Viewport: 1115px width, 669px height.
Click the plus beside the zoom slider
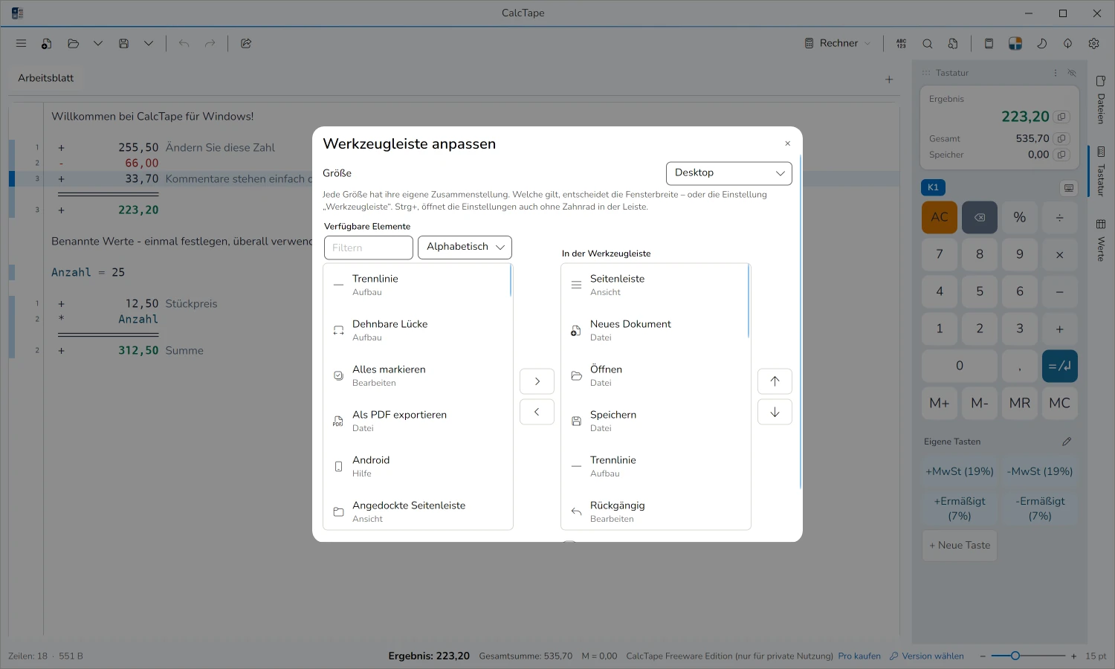click(x=1073, y=656)
